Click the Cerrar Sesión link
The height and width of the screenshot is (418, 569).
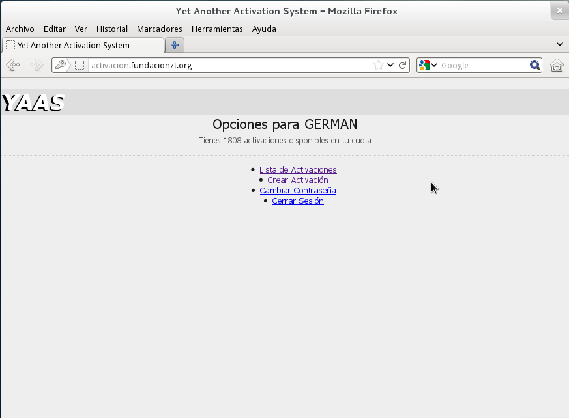point(297,201)
